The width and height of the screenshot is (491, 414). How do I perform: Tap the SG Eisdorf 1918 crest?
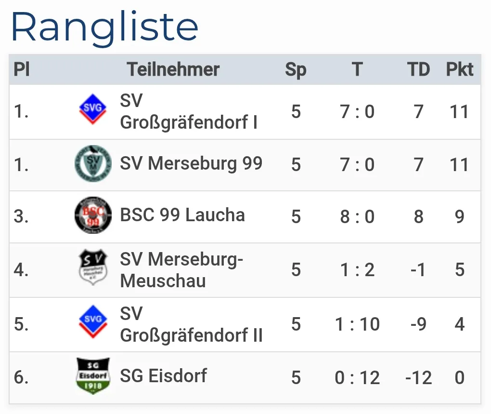[93, 376]
